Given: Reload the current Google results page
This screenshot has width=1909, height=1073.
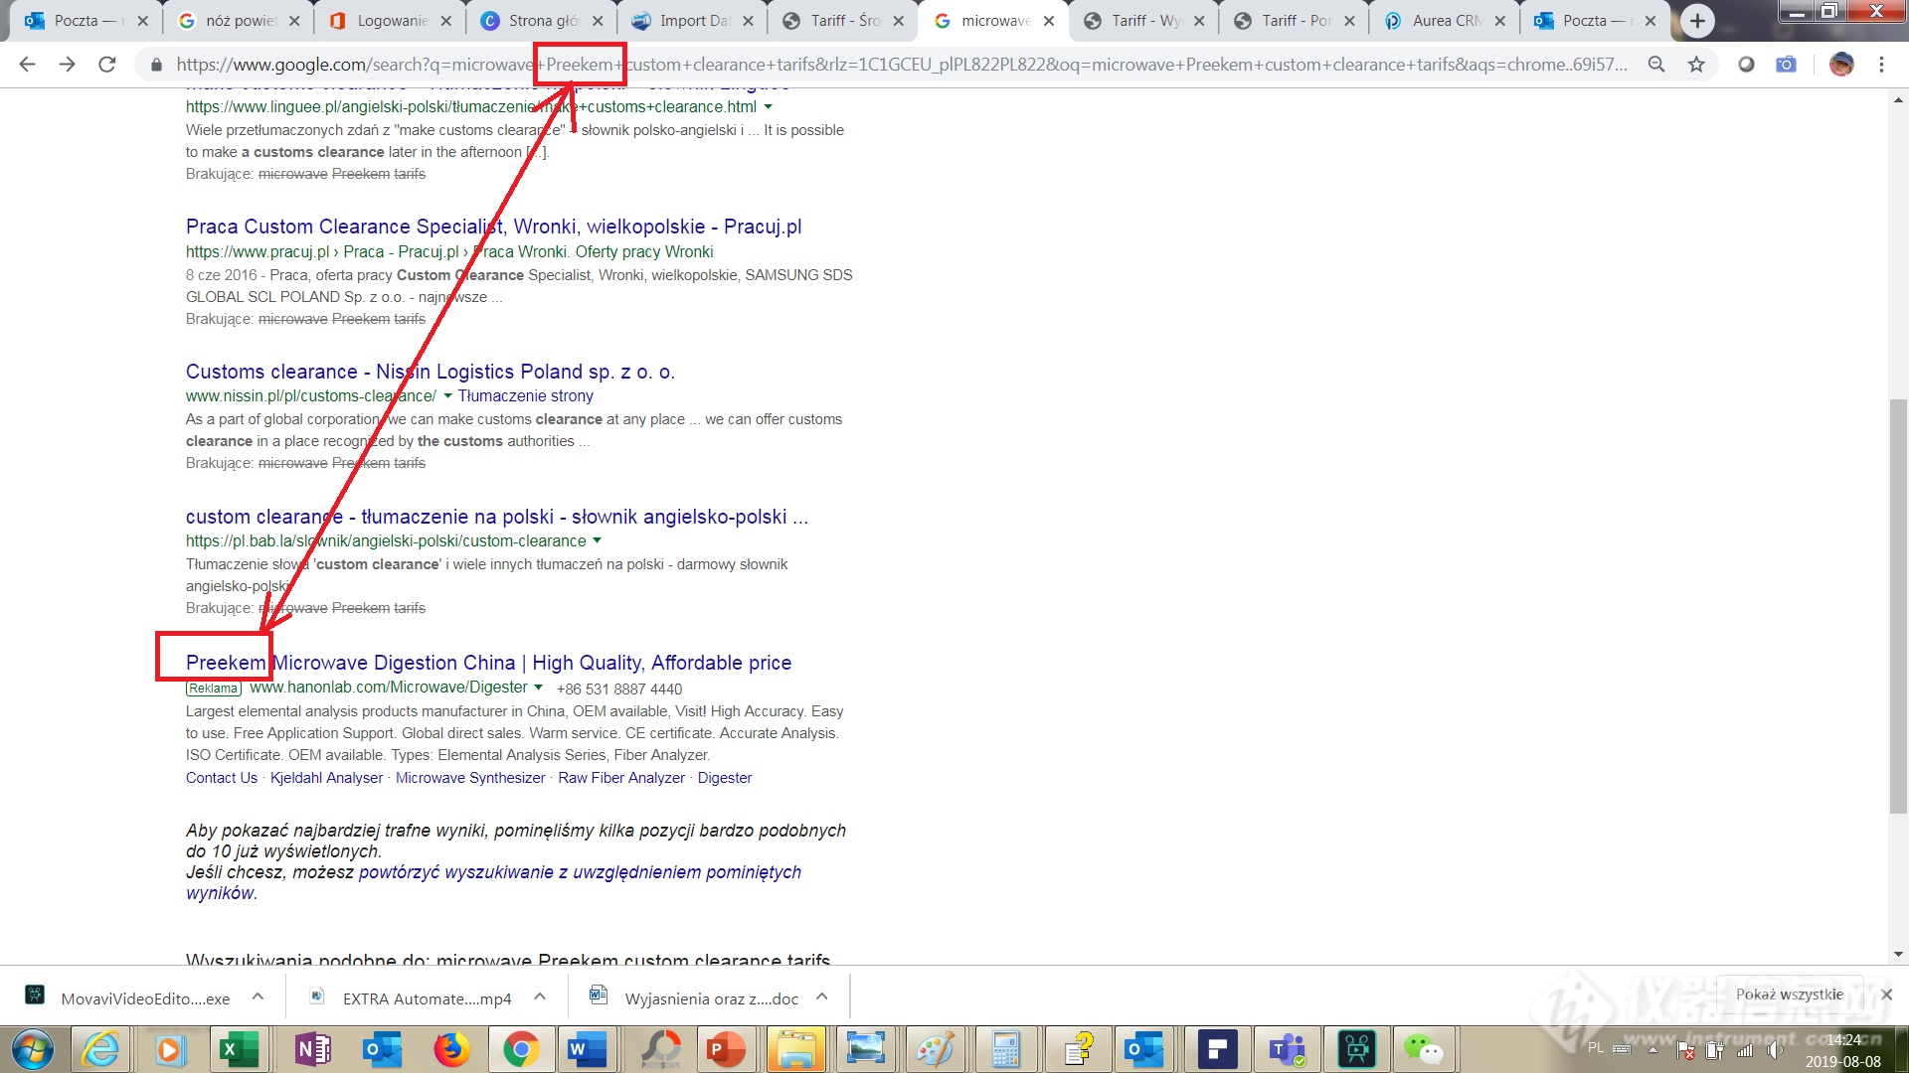Looking at the screenshot, I should point(107,65).
